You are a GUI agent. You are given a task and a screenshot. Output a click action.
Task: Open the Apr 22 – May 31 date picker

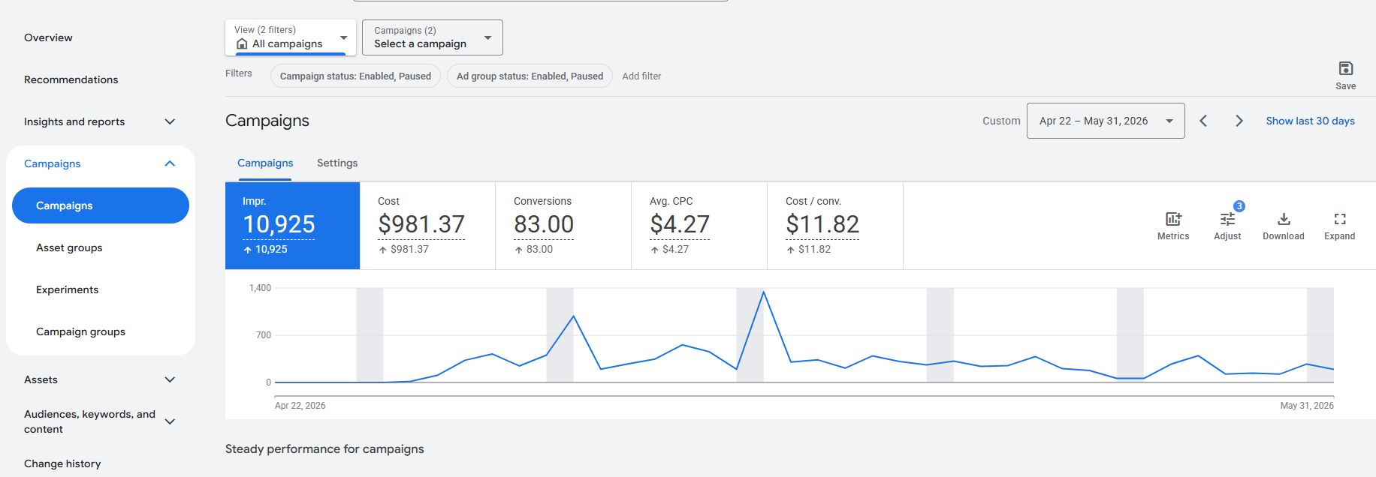tap(1106, 121)
